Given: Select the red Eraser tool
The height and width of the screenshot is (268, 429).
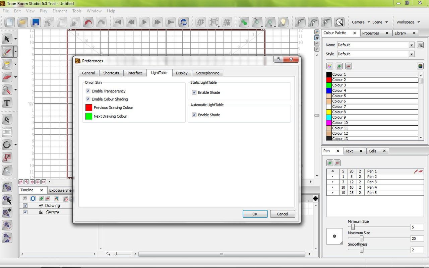Looking at the screenshot, I should click(x=7, y=77).
